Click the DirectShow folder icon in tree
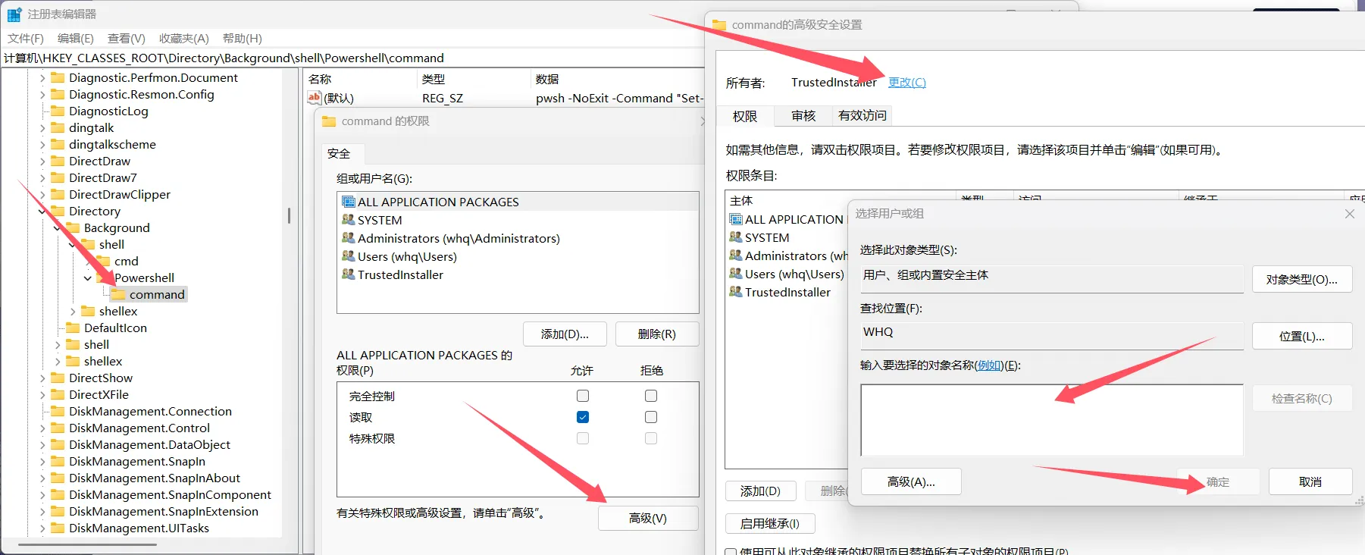Image resolution: width=1365 pixels, height=555 pixels. coord(58,378)
